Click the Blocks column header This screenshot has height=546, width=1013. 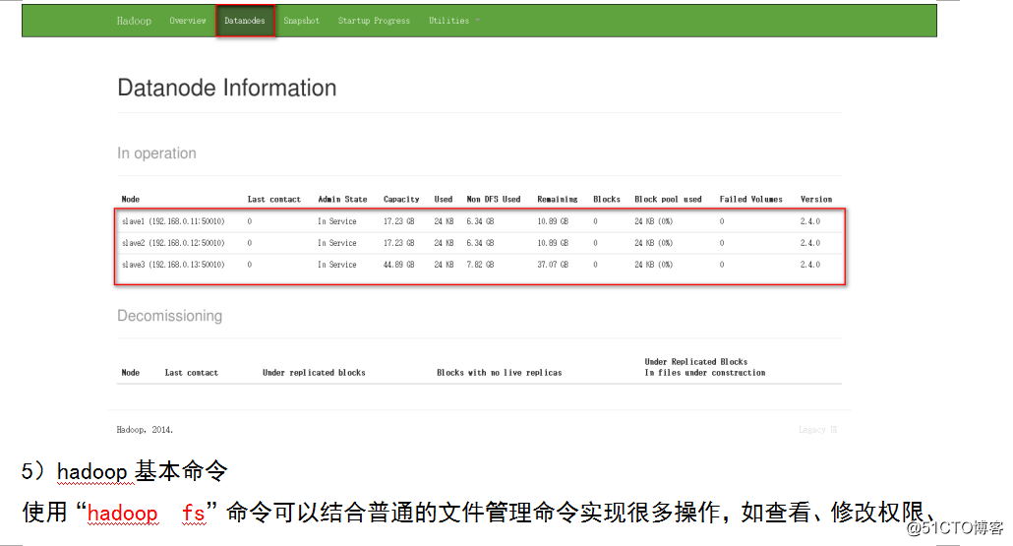click(607, 199)
